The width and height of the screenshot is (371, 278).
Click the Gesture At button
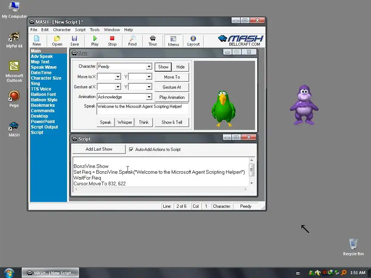172,87
